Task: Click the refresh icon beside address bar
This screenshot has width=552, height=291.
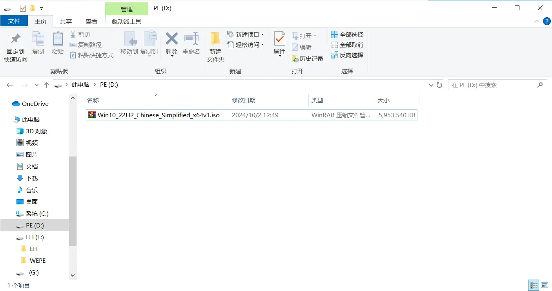Action: click(x=439, y=85)
